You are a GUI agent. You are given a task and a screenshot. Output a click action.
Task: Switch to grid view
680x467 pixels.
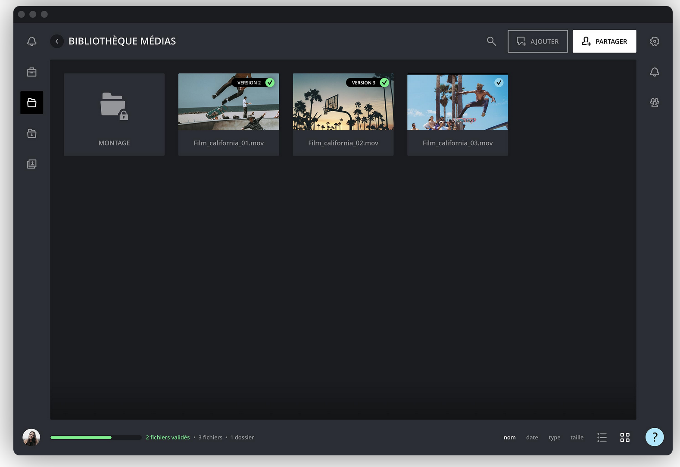click(x=625, y=438)
